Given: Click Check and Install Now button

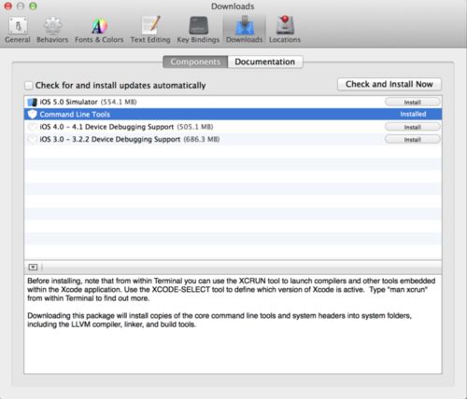Looking at the screenshot, I should pos(389,84).
